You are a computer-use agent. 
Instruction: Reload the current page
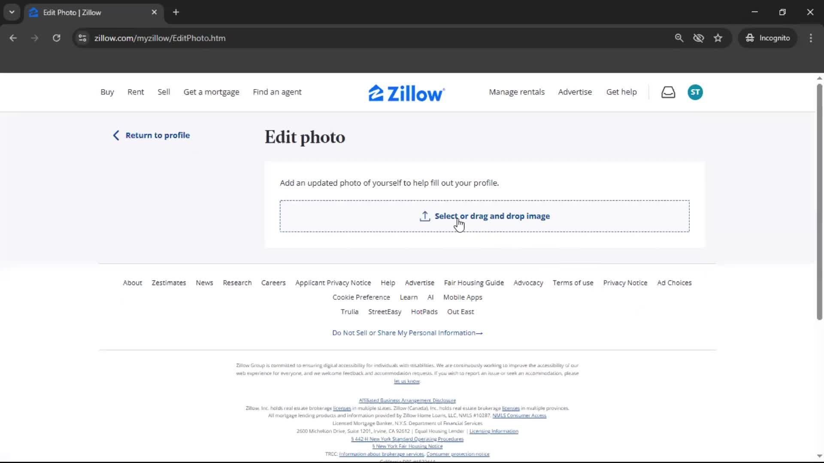pos(56,38)
